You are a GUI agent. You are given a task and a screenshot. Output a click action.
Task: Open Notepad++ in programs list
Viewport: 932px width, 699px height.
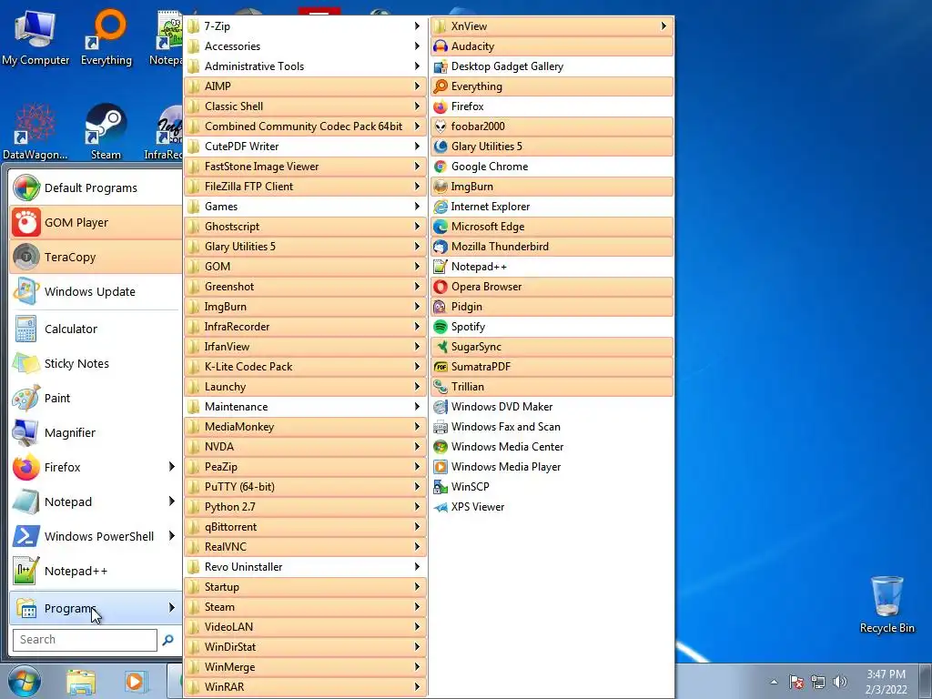click(x=552, y=267)
